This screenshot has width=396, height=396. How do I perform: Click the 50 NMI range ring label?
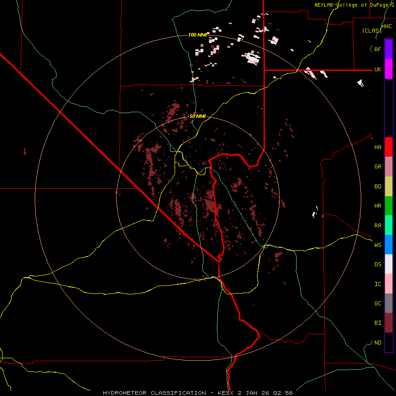click(x=198, y=116)
